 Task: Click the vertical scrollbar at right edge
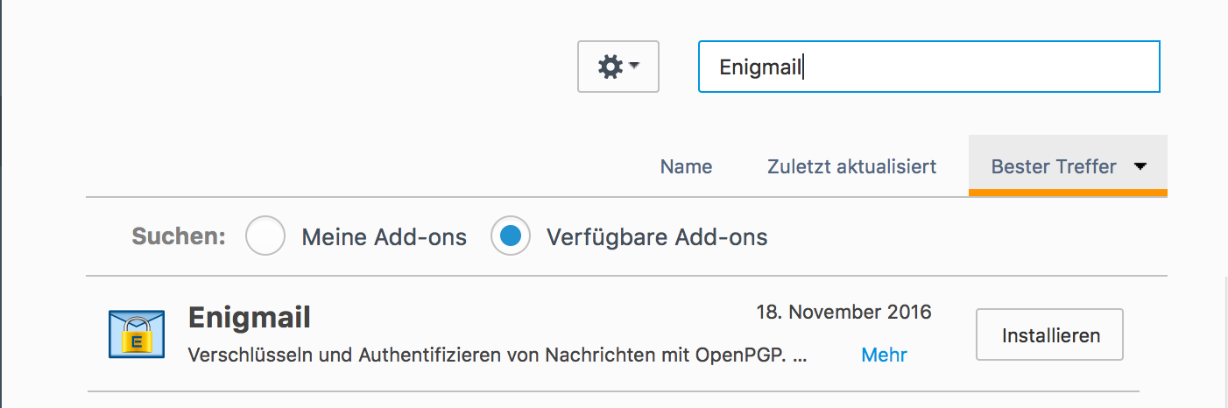[x=1224, y=341]
